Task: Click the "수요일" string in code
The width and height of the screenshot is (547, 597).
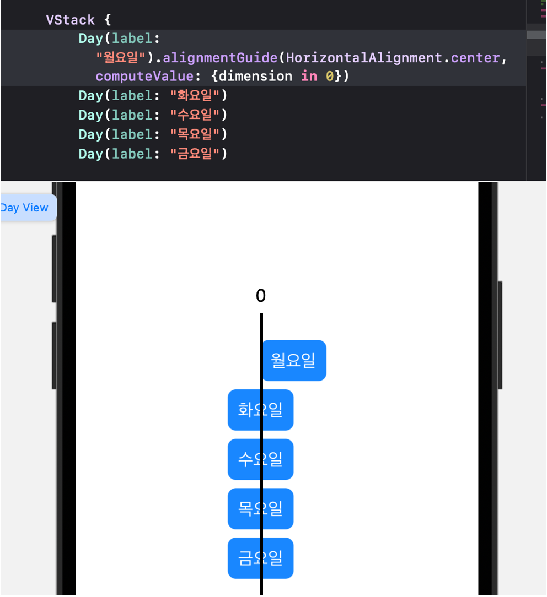Action: tap(195, 115)
